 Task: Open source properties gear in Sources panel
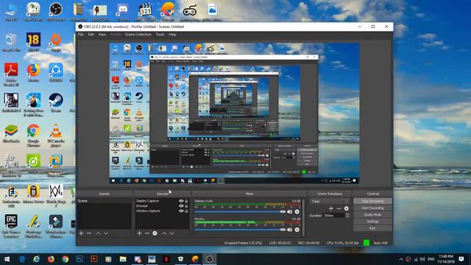click(155, 233)
